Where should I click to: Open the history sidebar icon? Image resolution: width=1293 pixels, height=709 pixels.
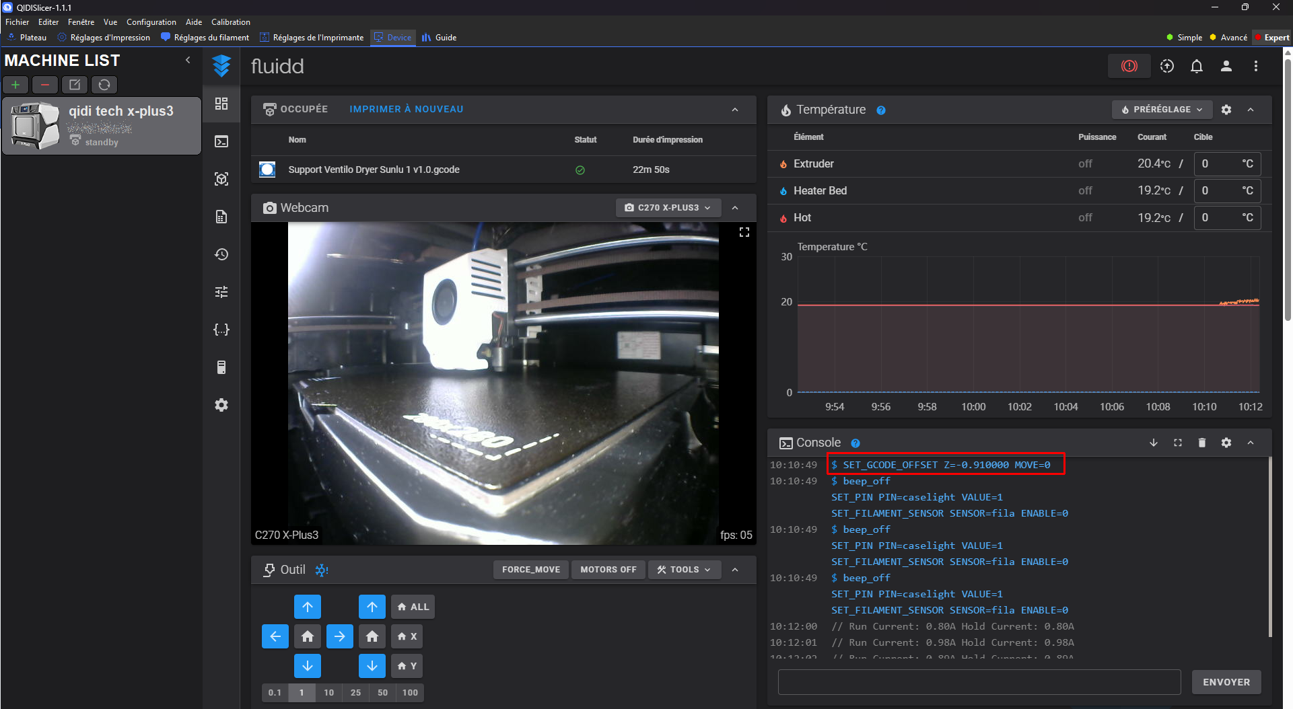(221, 254)
